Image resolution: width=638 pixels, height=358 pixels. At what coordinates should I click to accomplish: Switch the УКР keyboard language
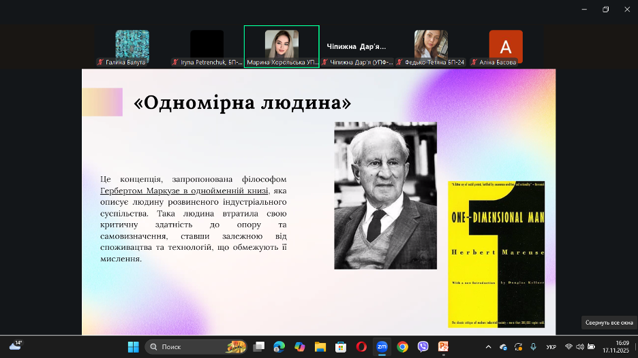click(551, 346)
